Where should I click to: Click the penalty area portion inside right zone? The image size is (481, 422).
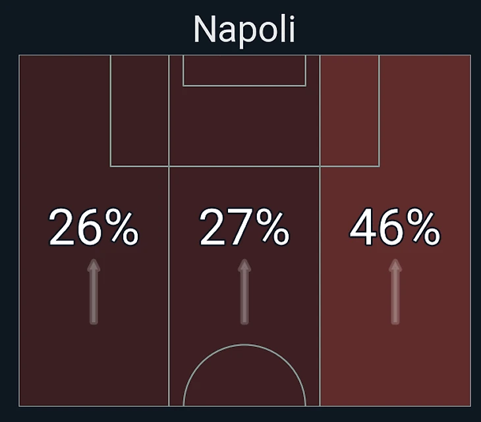[x=349, y=111]
